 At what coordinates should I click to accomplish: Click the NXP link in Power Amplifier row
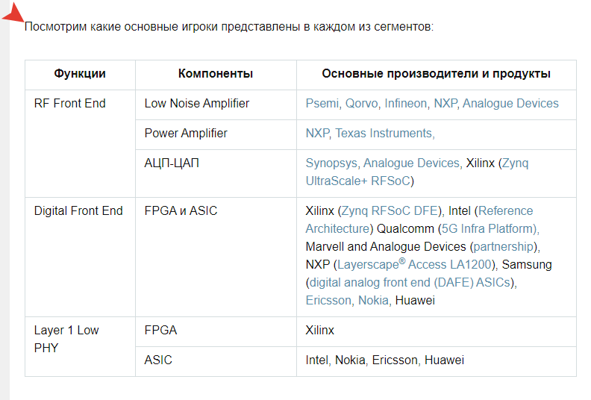coord(317,133)
